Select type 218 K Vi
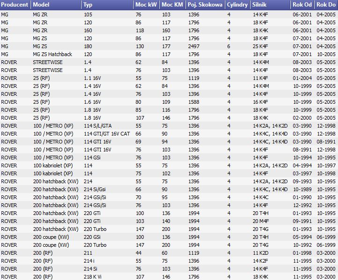338x280 pixels. 93,277
